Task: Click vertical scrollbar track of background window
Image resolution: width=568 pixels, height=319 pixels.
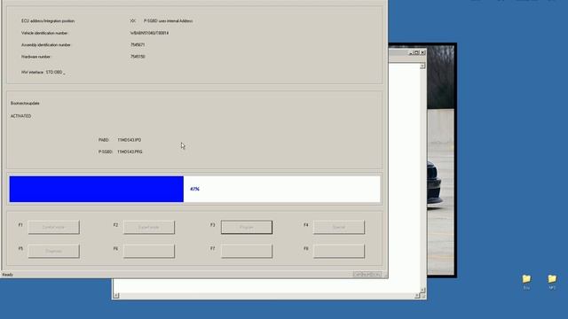Action: [422, 177]
